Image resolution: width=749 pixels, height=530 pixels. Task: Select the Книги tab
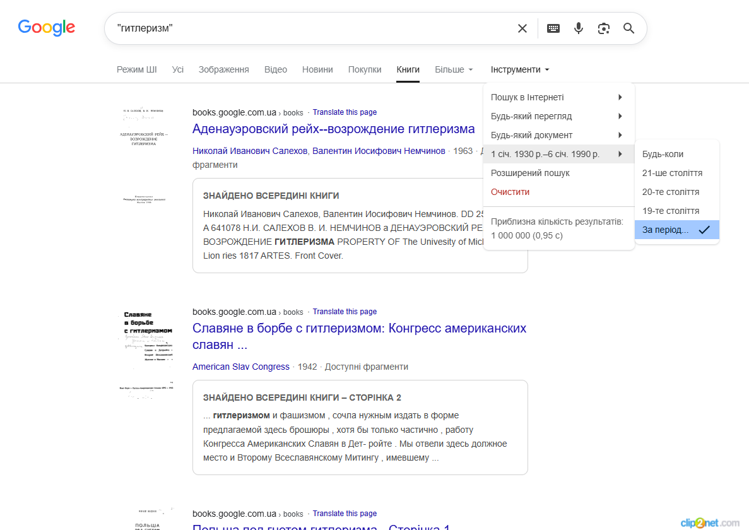(408, 69)
